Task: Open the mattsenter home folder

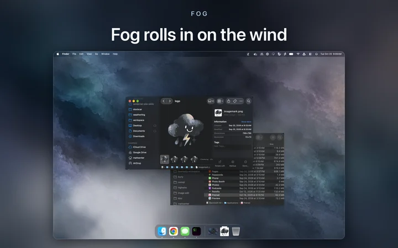Action: [x=137, y=158]
